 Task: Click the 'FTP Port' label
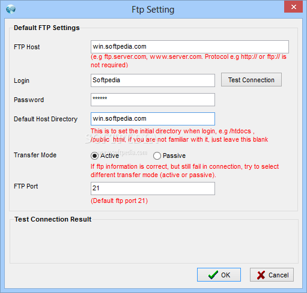click(26, 186)
